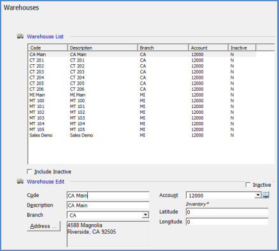This screenshot has width=279, height=251.
Task: Sort by the Branch column header
Action: (163, 48)
